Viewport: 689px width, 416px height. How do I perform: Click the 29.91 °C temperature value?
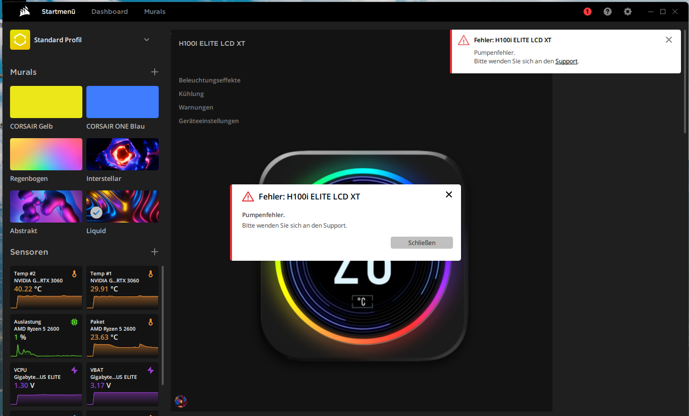(104, 289)
